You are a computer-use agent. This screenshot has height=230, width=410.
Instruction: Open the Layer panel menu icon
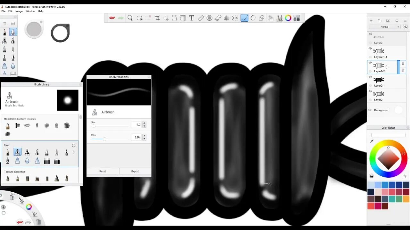(405, 21)
